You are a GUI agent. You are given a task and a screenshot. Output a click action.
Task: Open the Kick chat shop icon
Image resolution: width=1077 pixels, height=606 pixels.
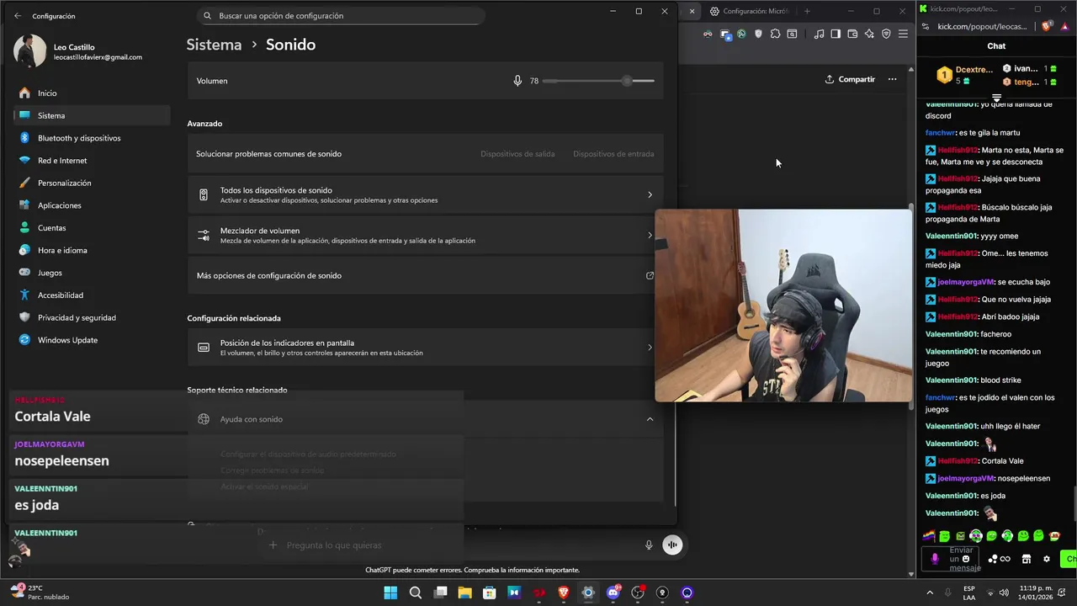tap(1026, 559)
